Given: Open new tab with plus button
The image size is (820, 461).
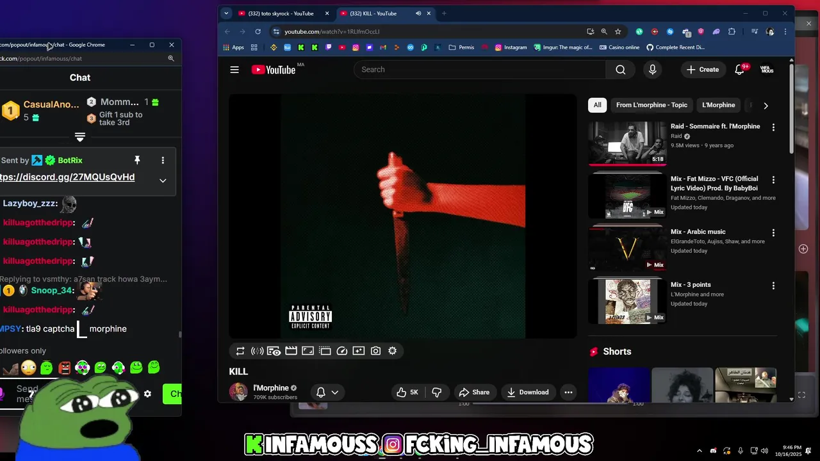Looking at the screenshot, I should 444,13.
